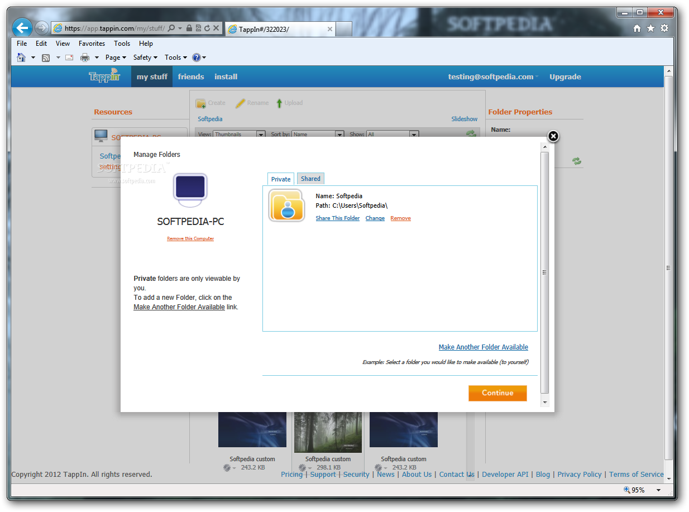
Task: Click the security lock icon in address bar
Action: [189, 28]
